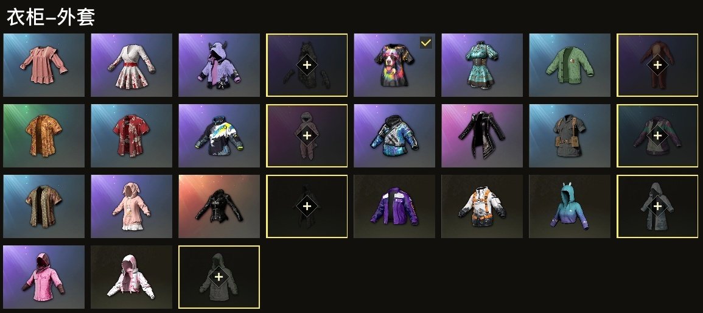Add the locked gray hooded coat
This screenshot has width=703, height=313.
[x=657, y=206]
